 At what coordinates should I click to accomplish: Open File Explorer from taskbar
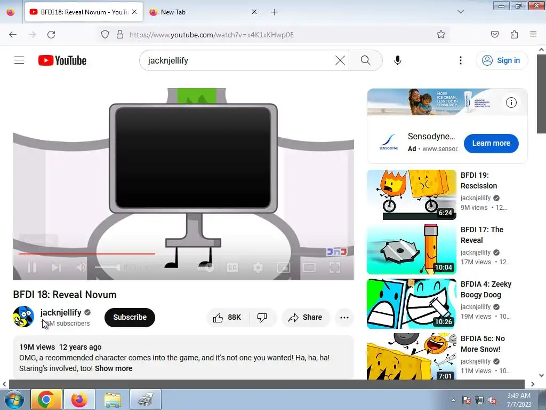[x=113, y=399]
